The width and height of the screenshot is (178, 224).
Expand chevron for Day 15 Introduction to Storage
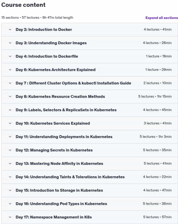click(x=10, y=190)
